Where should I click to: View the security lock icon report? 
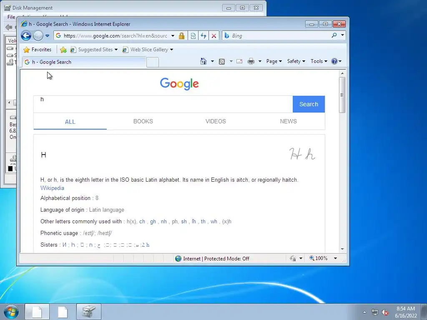(x=182, y=36)
